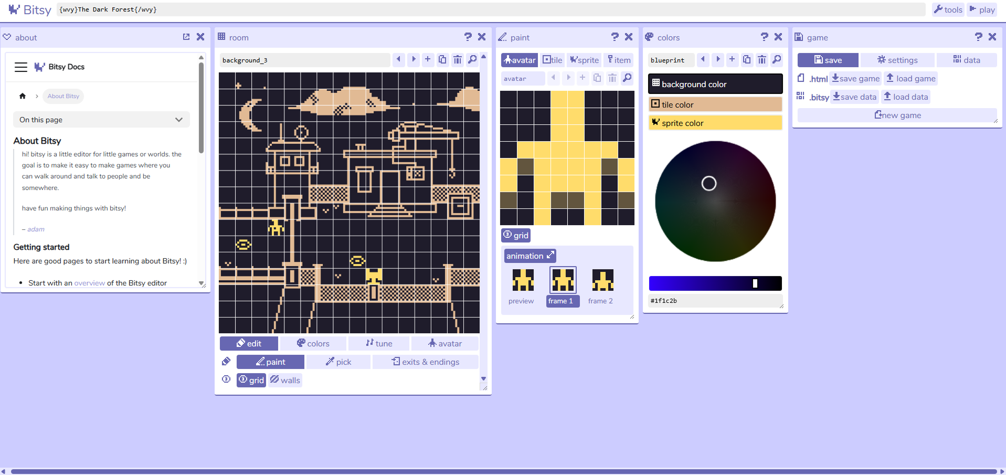The height and width of the screenshot is (475, 1006).
Task: Go to previous room in room panel
Action: 399,59
